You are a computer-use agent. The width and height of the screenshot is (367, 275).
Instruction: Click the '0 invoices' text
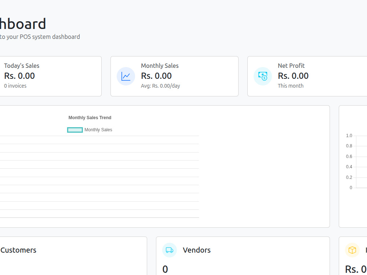pos(15,86)
